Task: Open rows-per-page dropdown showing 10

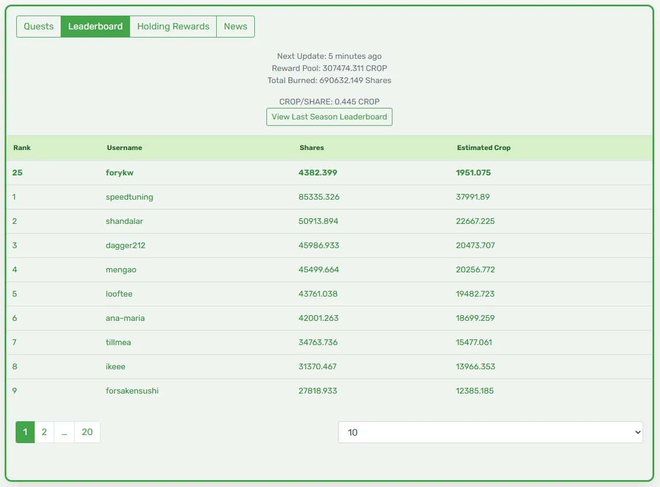Action: [490, 432]
